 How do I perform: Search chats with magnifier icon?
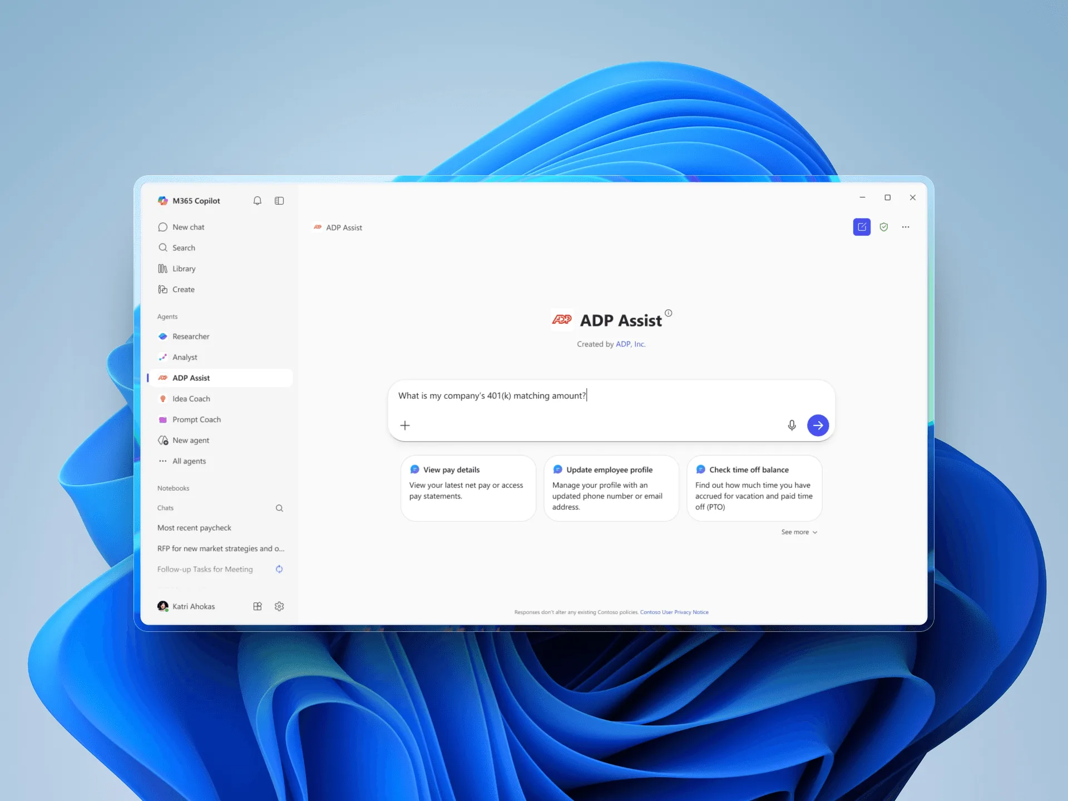coord(279,508)
